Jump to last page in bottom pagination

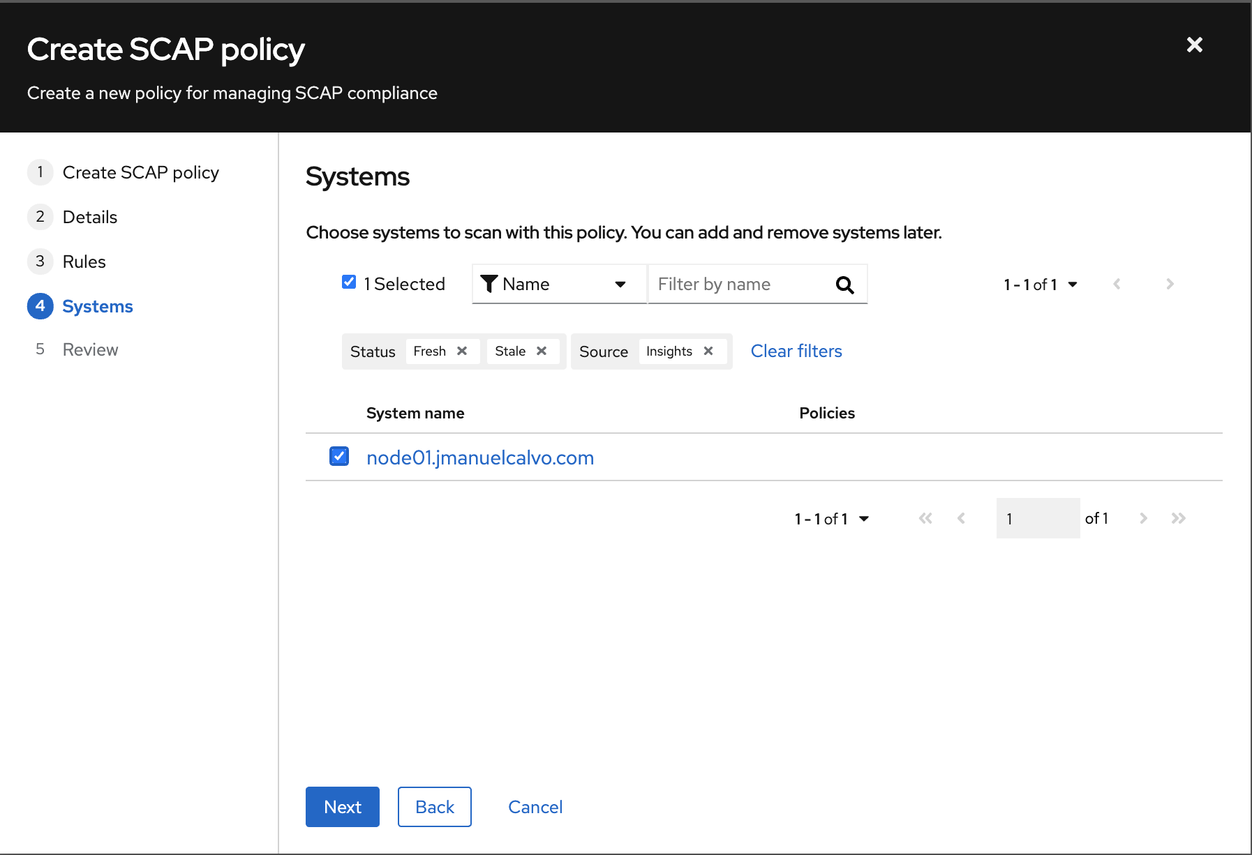click(1179, 518)
